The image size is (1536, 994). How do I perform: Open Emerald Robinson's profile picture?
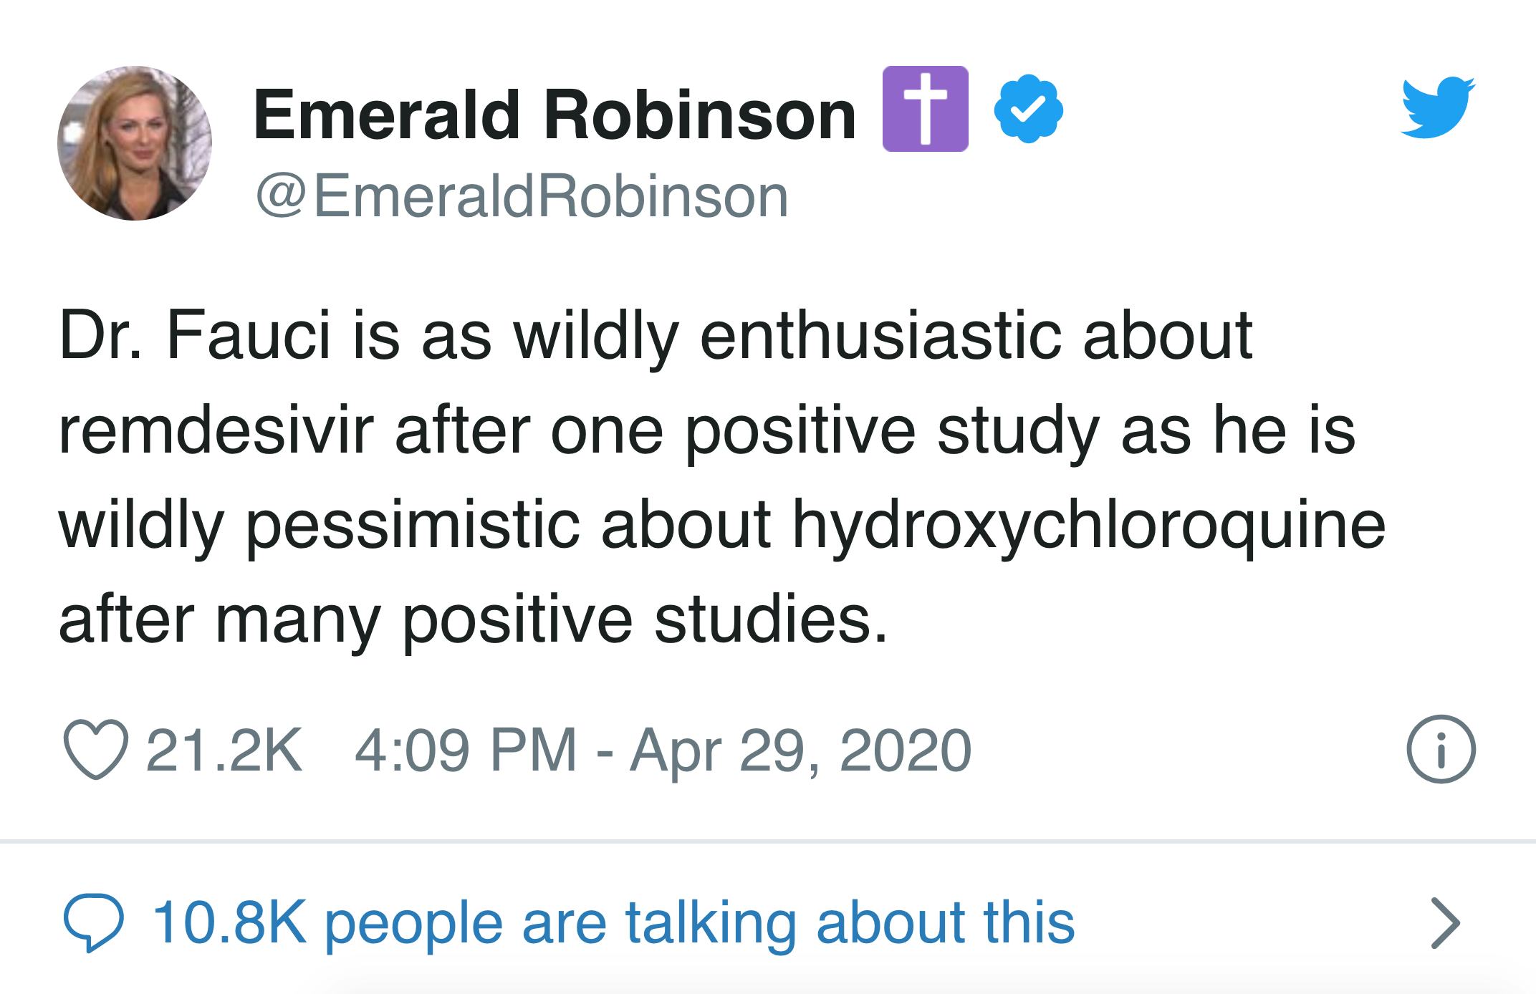tap(135, 143)
